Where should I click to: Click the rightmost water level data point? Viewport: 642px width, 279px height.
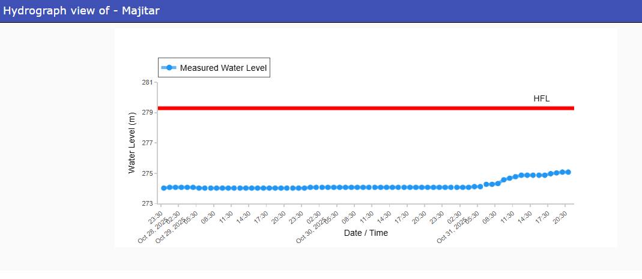(x=568, y=172)
